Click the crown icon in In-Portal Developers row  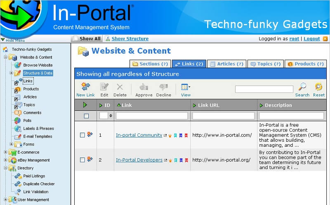170,160
